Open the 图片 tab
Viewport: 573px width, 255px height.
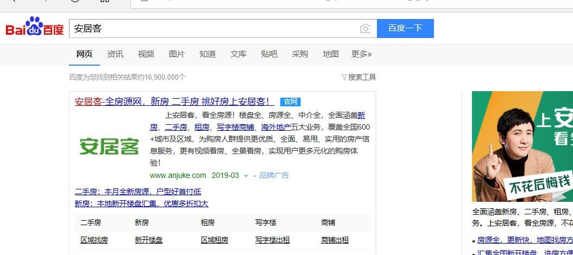[177, 54]
